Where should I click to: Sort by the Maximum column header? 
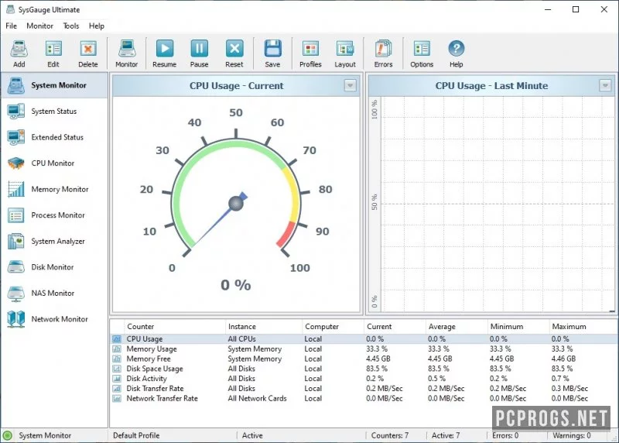(x=583, y=326)
